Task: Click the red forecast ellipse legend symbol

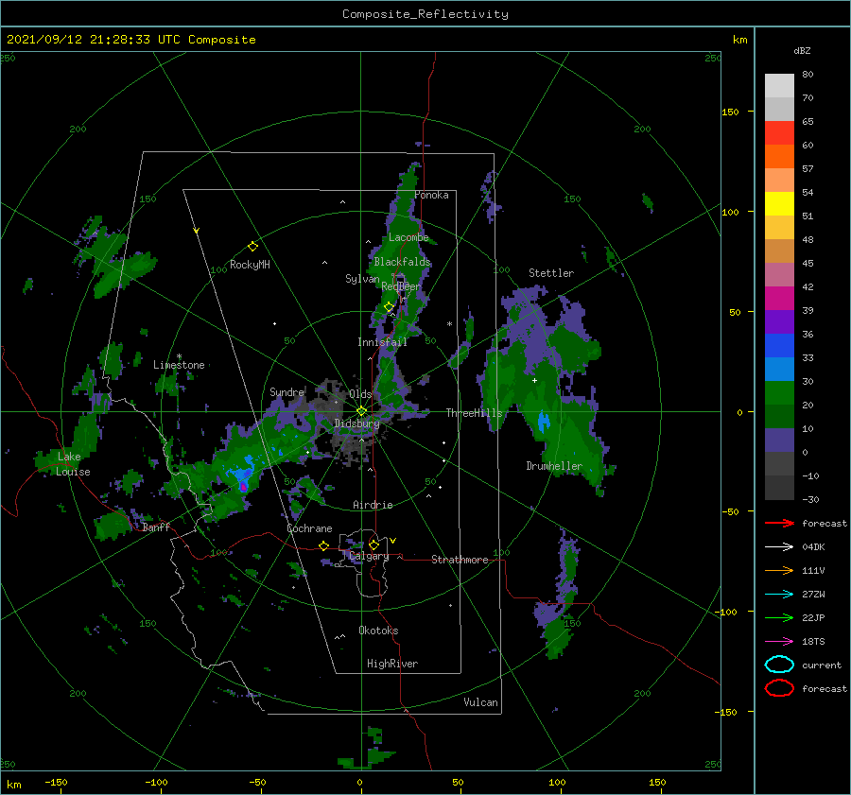Action: coord(779,688)
